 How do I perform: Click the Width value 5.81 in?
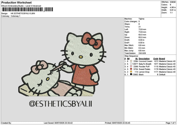[173, 10]
